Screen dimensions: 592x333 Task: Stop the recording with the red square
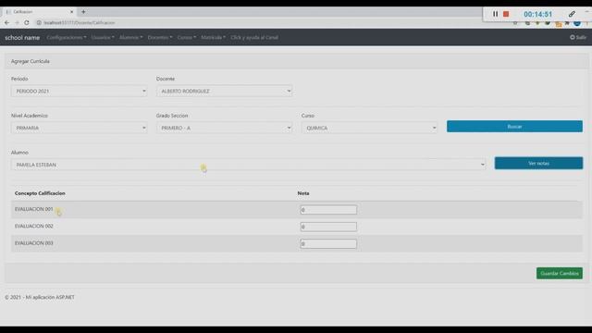(506, 14)
